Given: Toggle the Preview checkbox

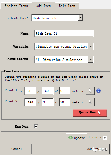Looking at the screenshot, I should point(104,137).
